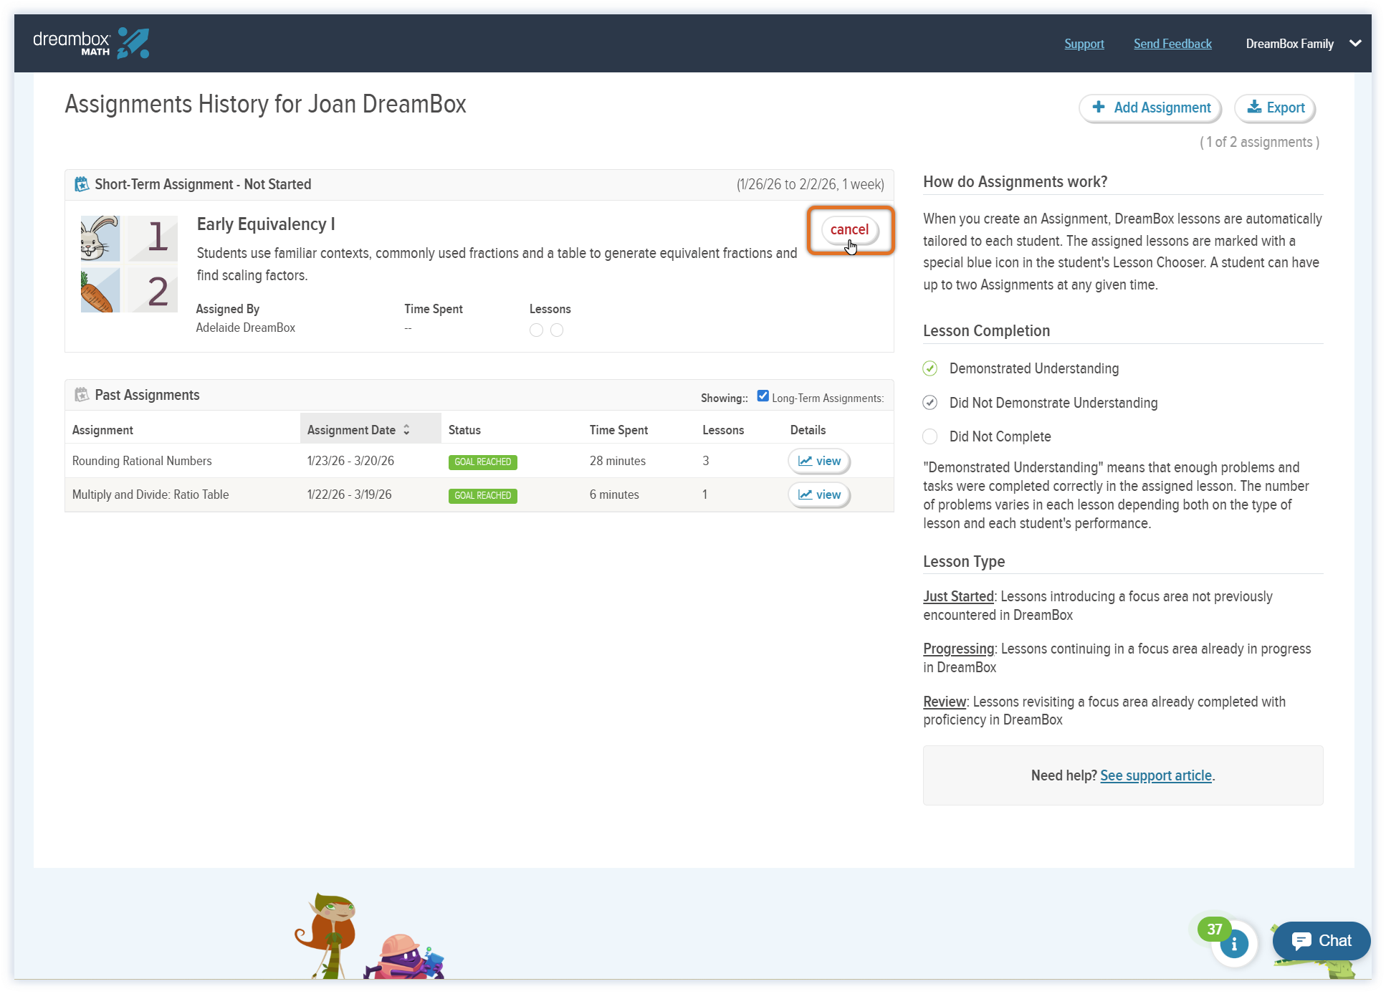Click the elf character illustration

pyautogui.click(x=326, y=936)
